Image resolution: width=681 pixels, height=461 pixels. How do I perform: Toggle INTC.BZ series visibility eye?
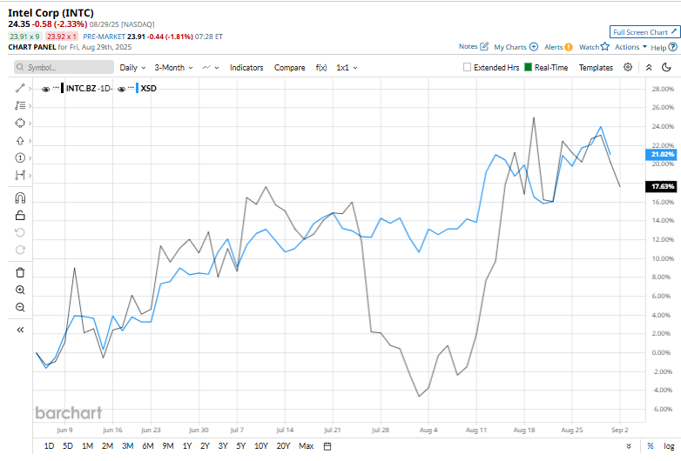[x=45, y=89]
